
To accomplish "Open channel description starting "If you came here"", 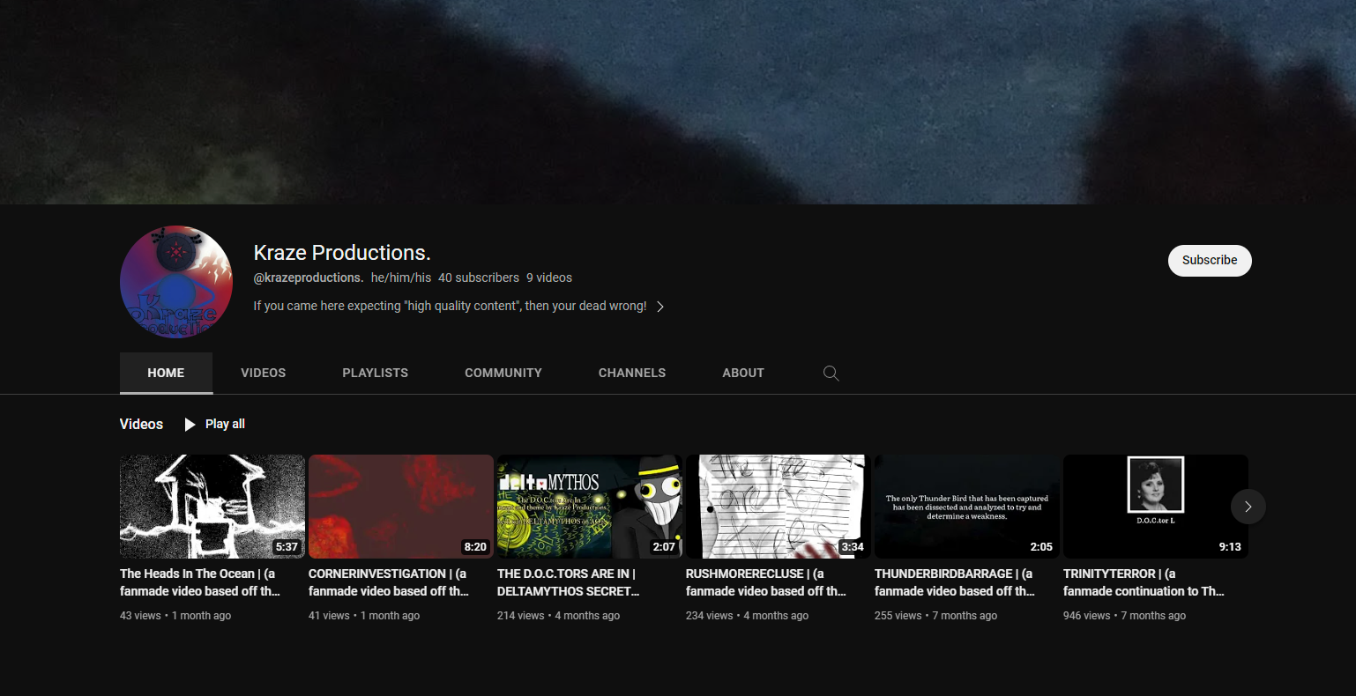I will click(451, 307).
